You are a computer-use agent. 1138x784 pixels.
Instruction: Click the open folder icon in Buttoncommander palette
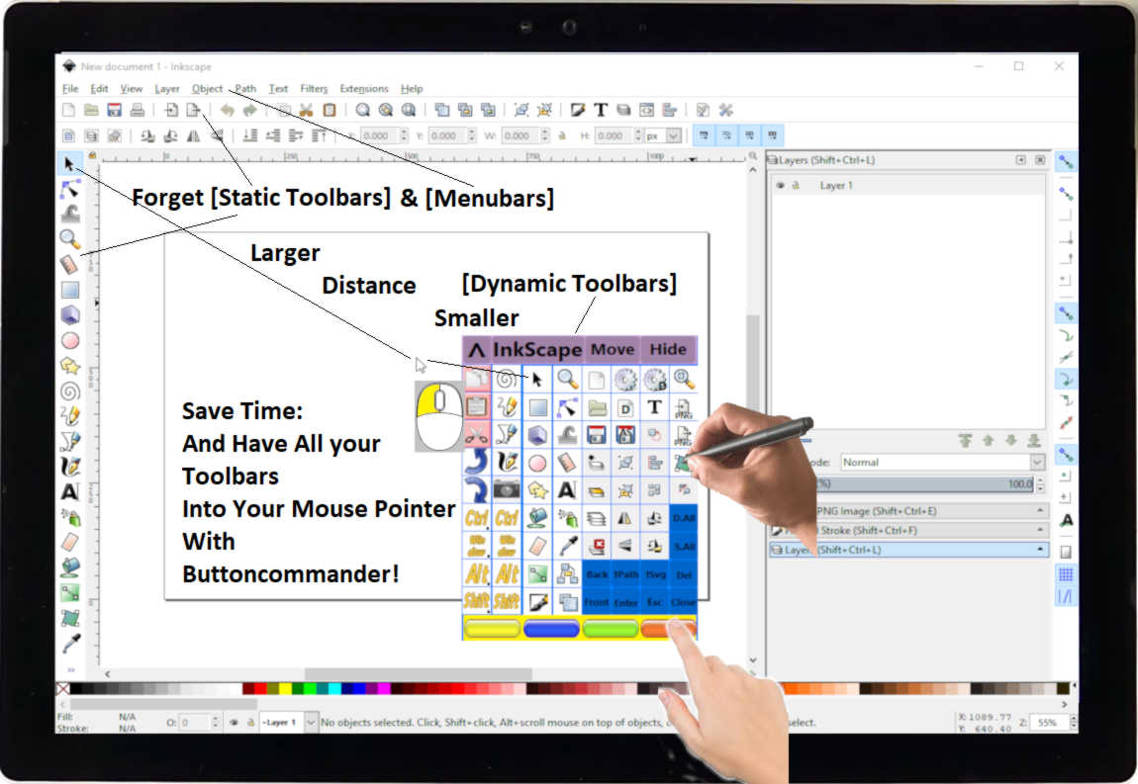pyautogui.click(x=597, y=407)
